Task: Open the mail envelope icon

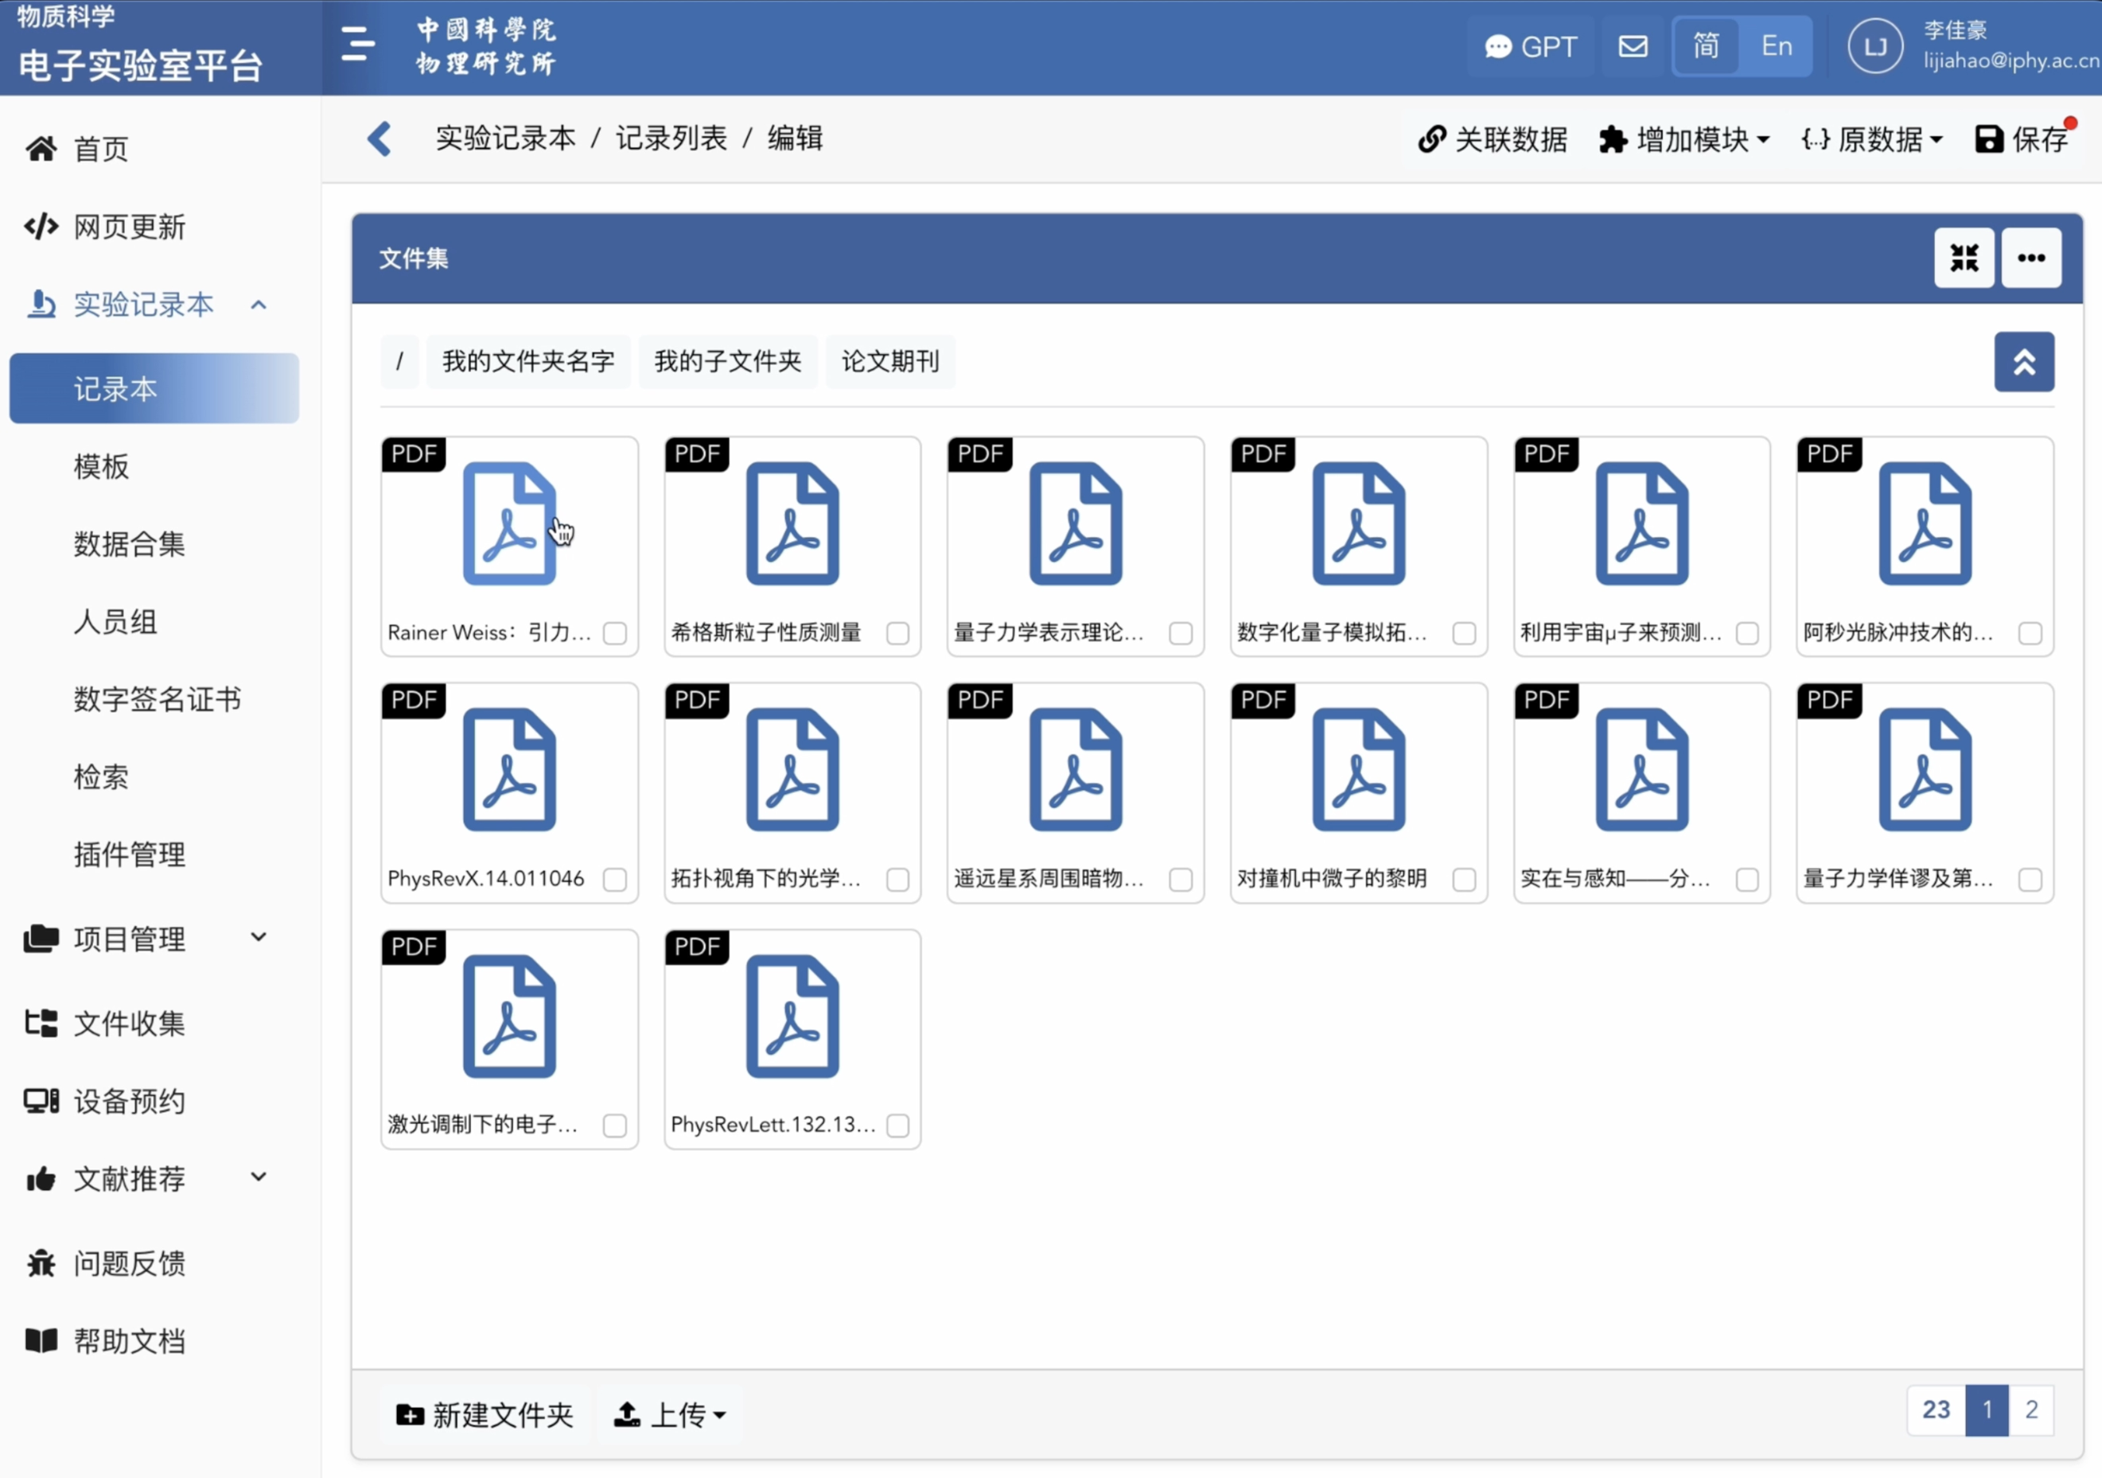Action: [1633, 47]
